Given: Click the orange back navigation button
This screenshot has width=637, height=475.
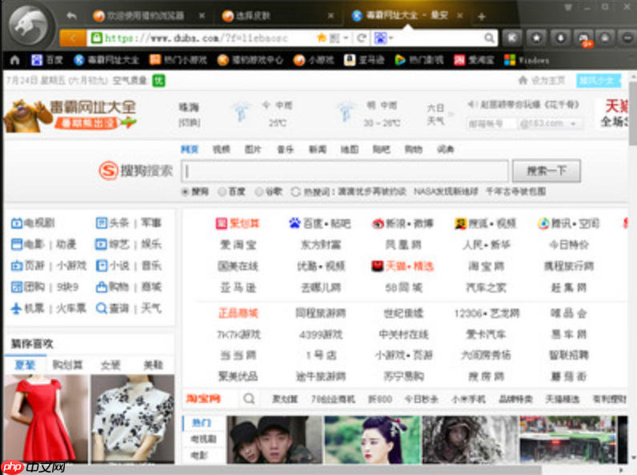Looking at the screenshot, I should (x=72, y=38).
